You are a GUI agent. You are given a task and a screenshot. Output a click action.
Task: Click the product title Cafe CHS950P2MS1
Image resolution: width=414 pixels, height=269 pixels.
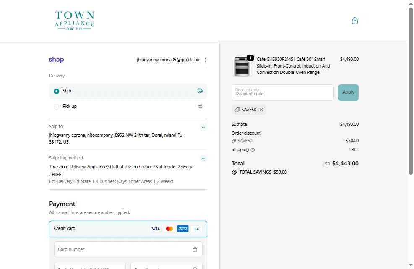point(293,66)
